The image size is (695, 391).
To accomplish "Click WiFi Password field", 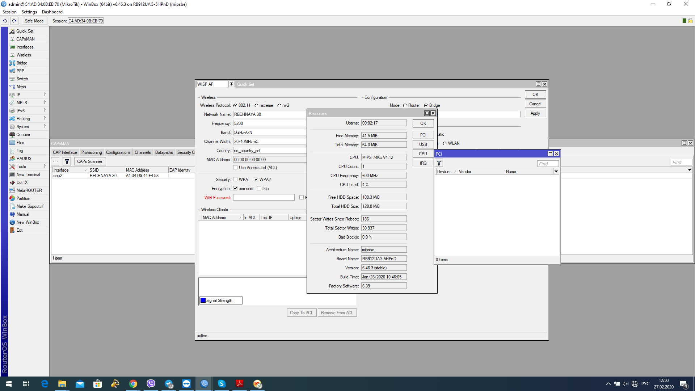I will coord(264,197).
